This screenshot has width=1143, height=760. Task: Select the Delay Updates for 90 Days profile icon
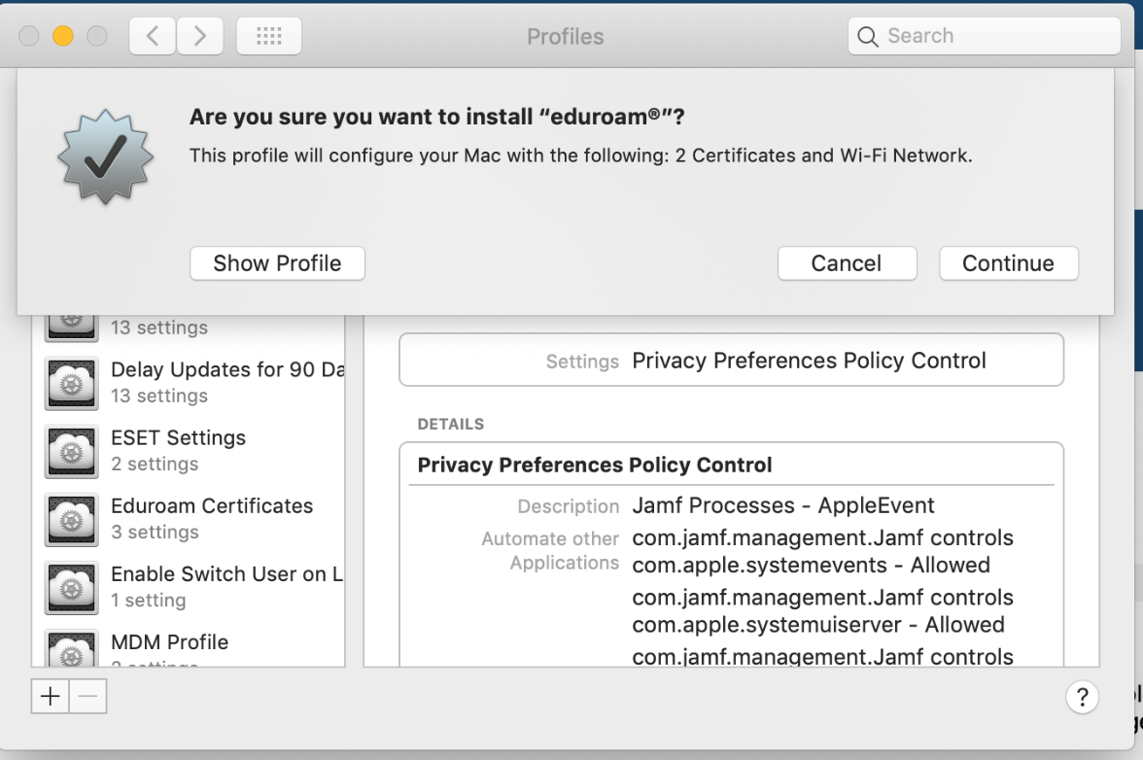pyautogui.click(x=72, y=383)
